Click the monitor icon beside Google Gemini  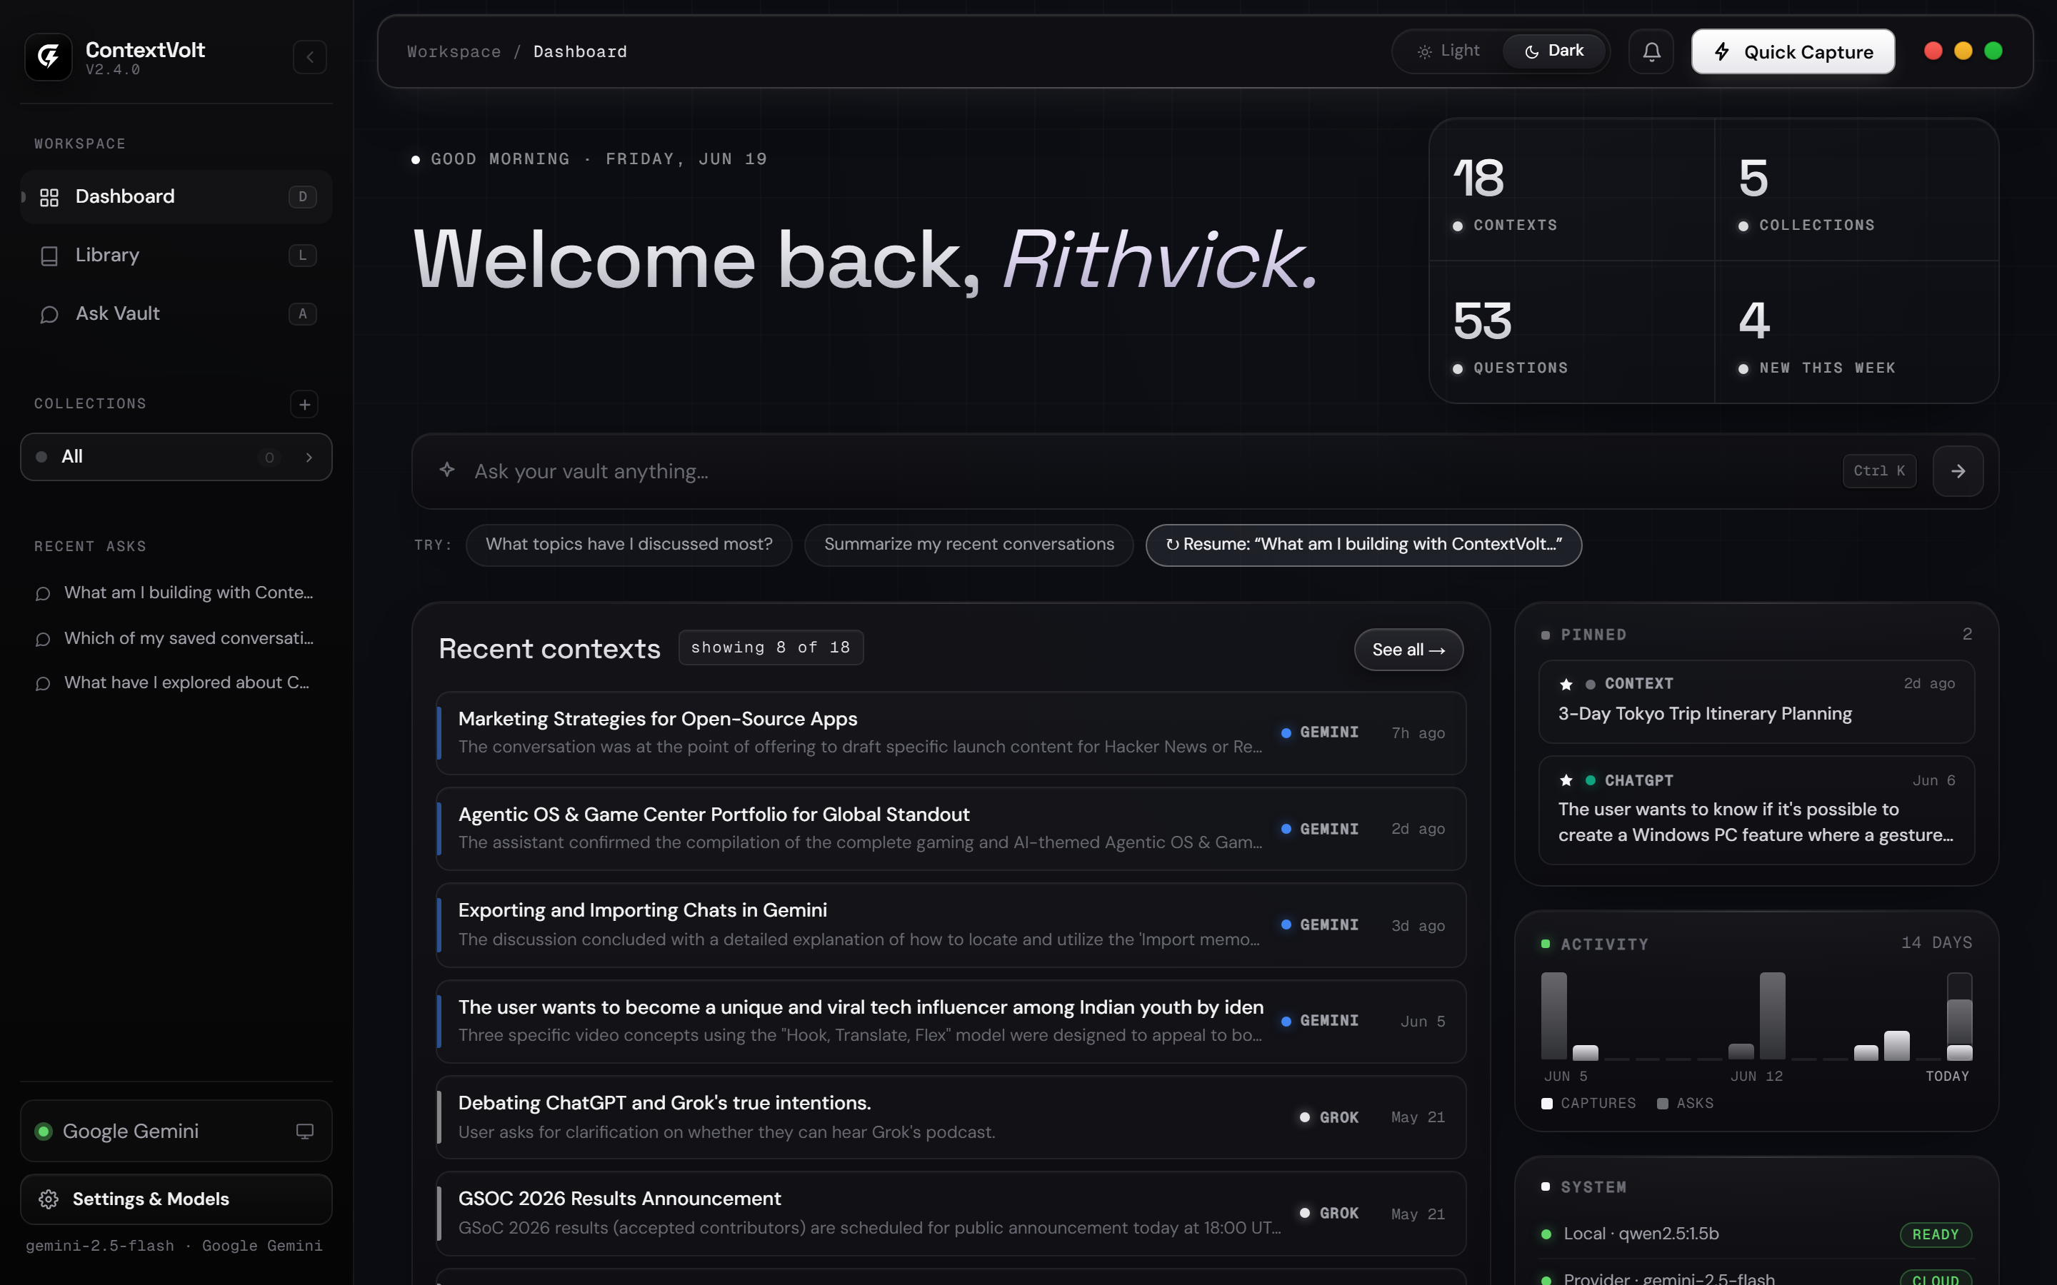pyautogui.click(x=304, y=1132)
